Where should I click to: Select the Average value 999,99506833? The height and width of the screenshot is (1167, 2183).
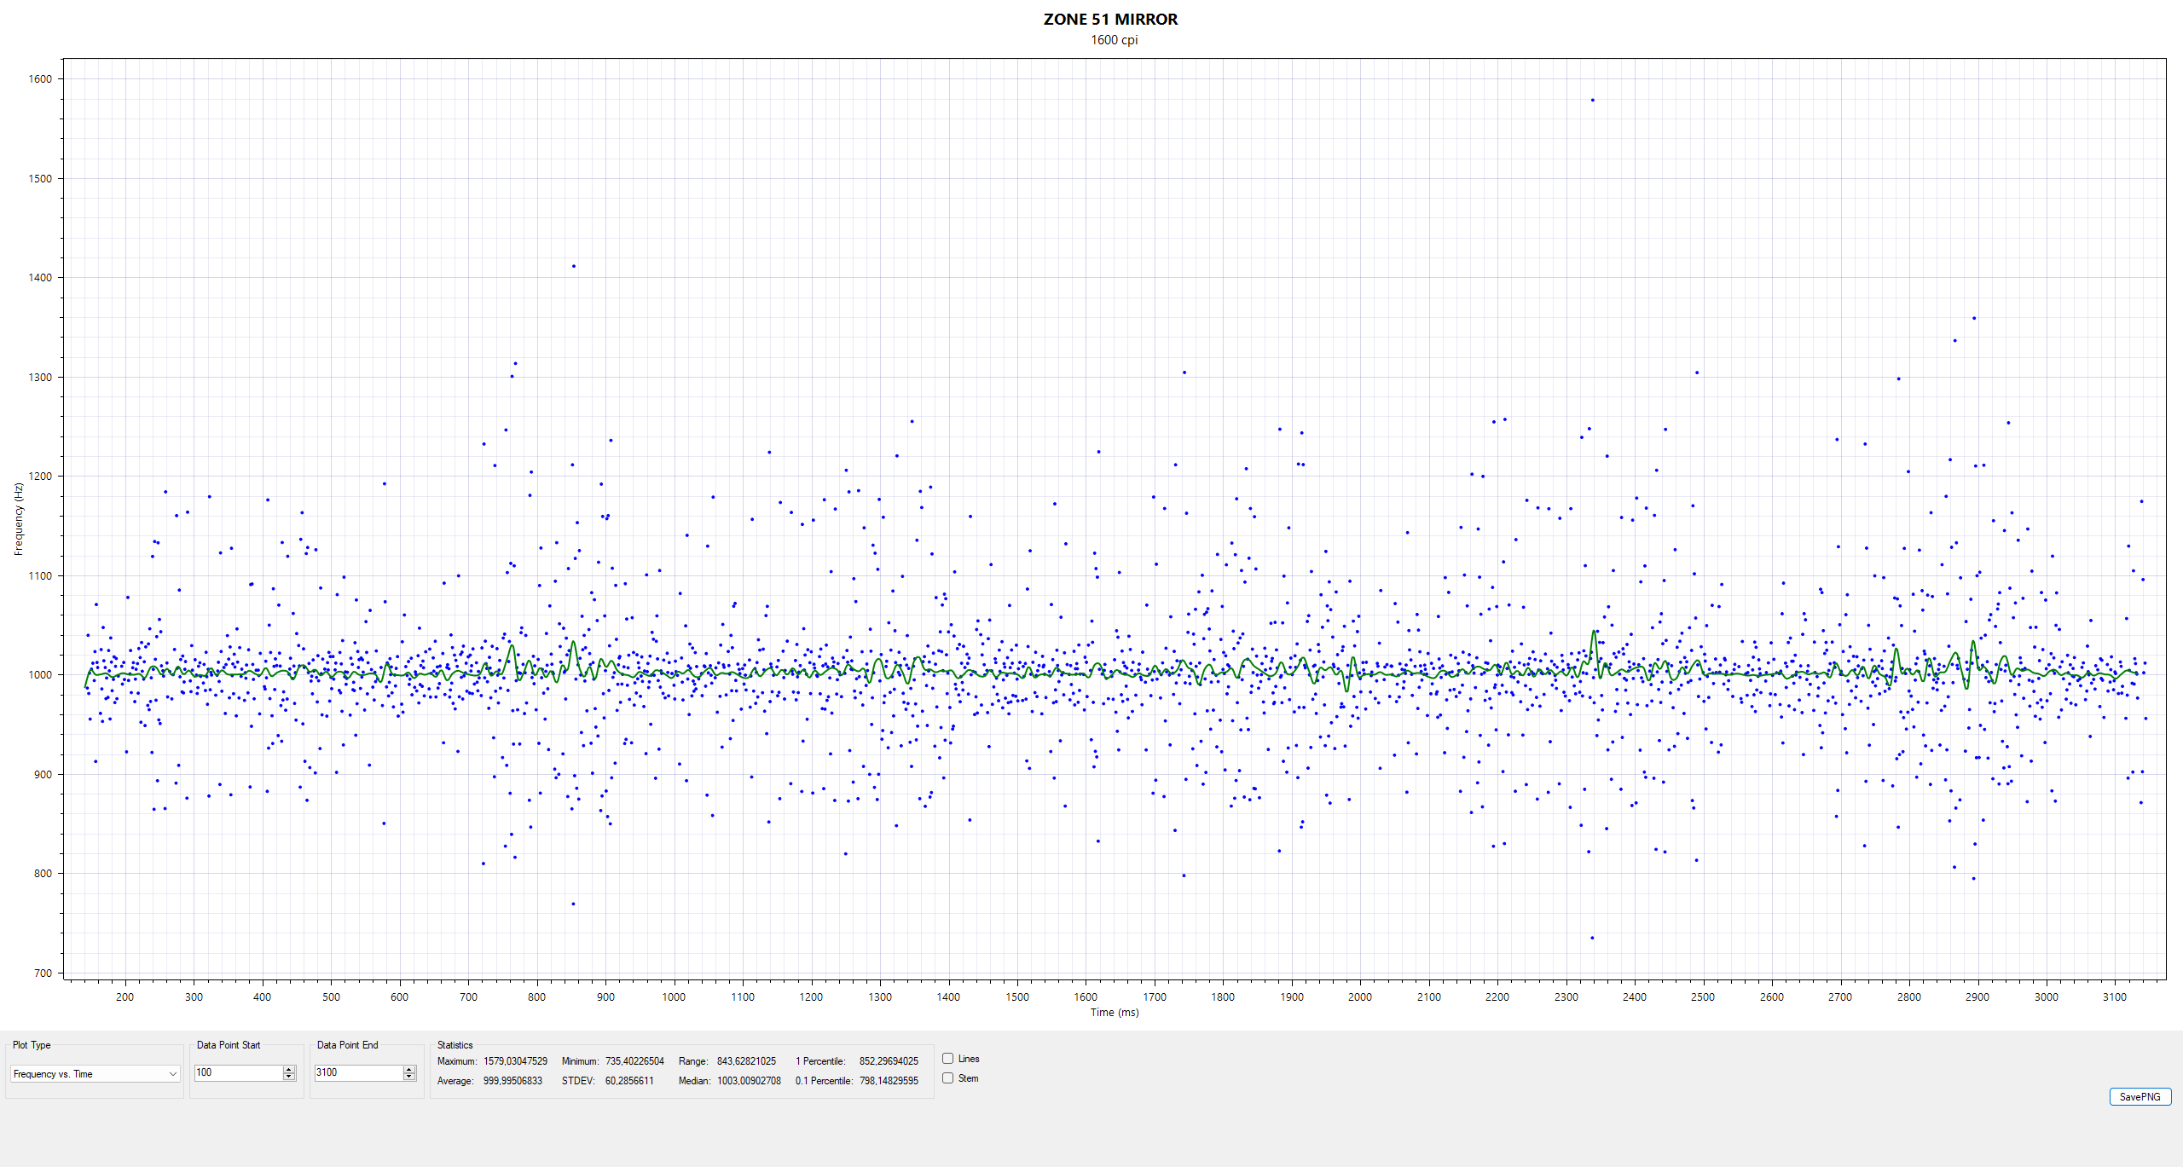[512, 1081]
